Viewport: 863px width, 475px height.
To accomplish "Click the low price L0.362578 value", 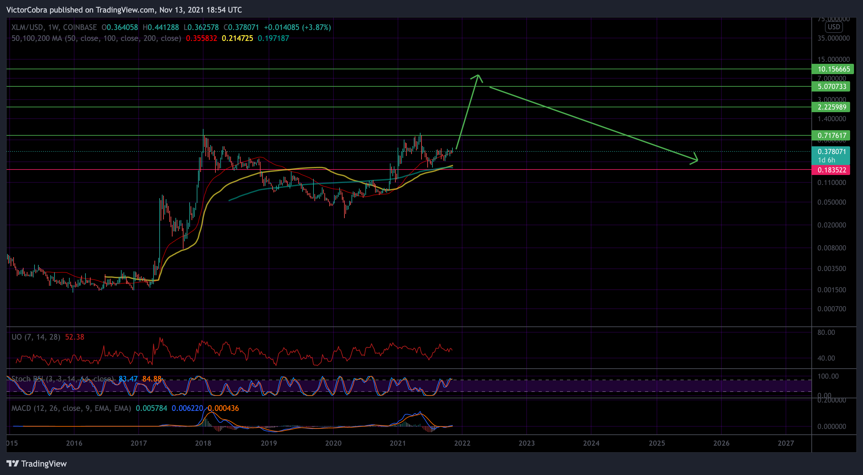I will [201, 27].
